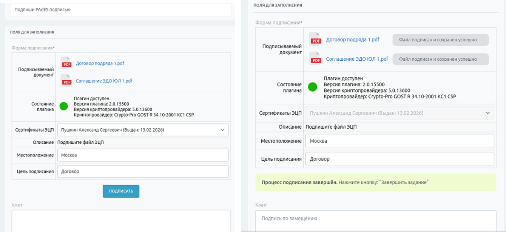Viewport: 506px width, 232px height.
Task: Click green plugin status indicator in left form
Action: pyautogui.click(x=63, y=106)
